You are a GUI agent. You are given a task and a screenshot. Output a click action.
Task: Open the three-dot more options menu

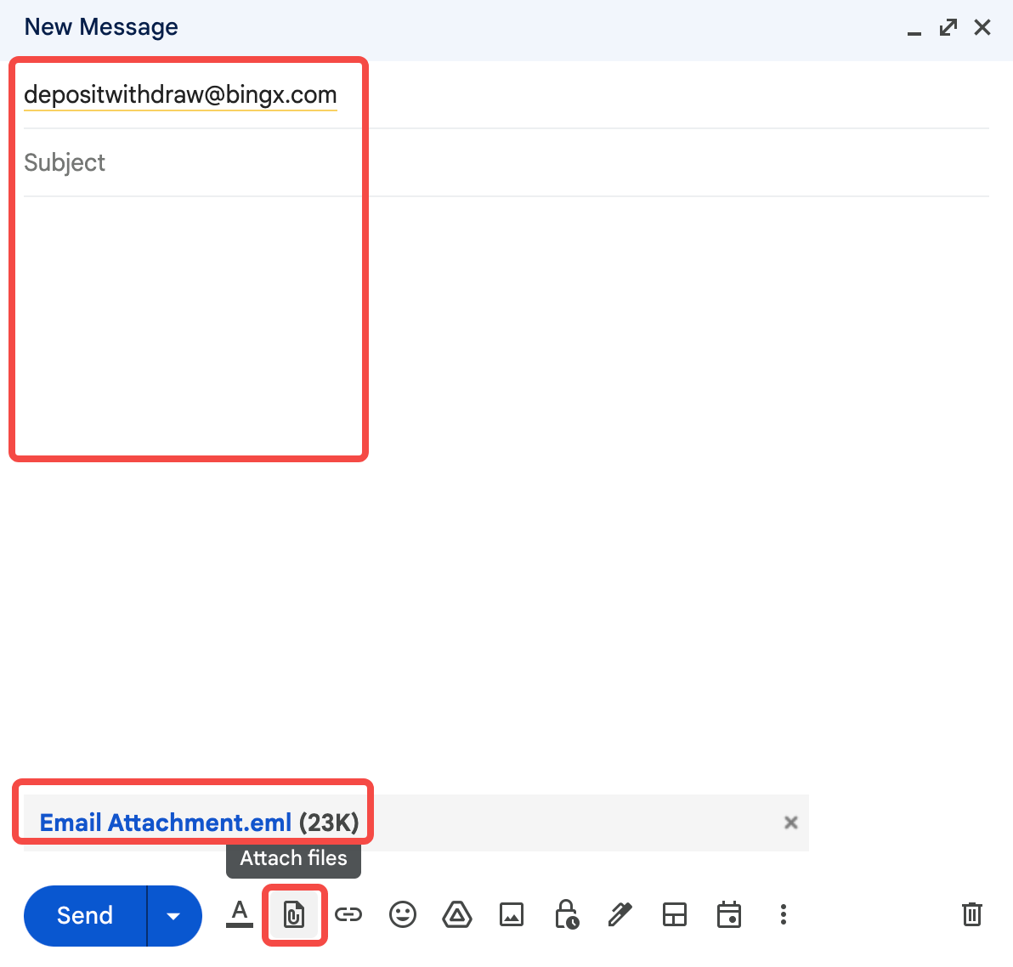coord(784,915)
